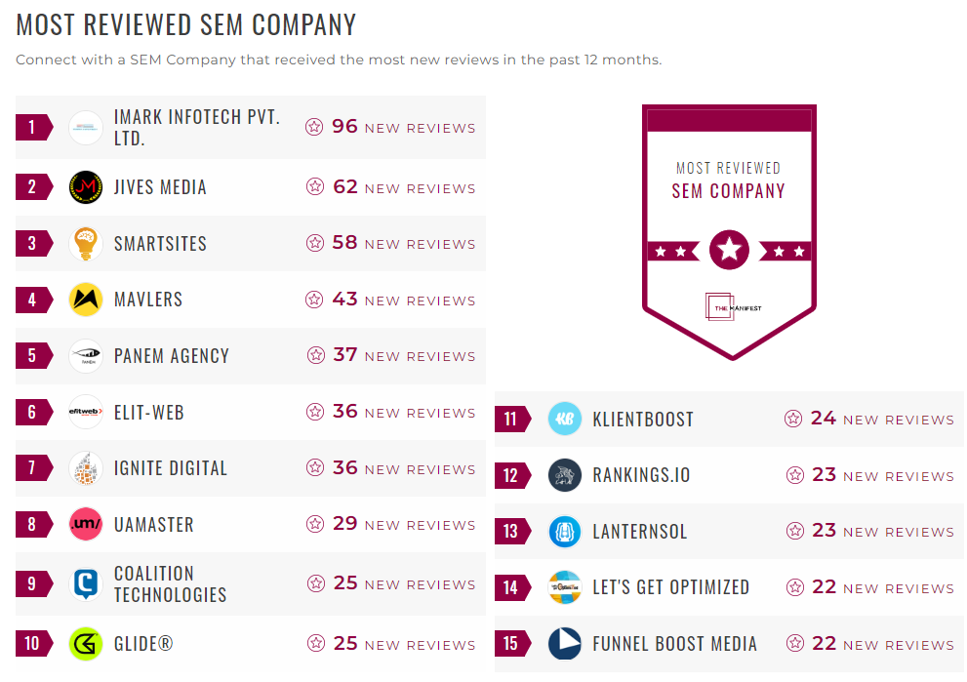The height and width of the screenshot is (682, 967).
Task: Open the Ignite Digital company link
Action: (x=170, y=468)
